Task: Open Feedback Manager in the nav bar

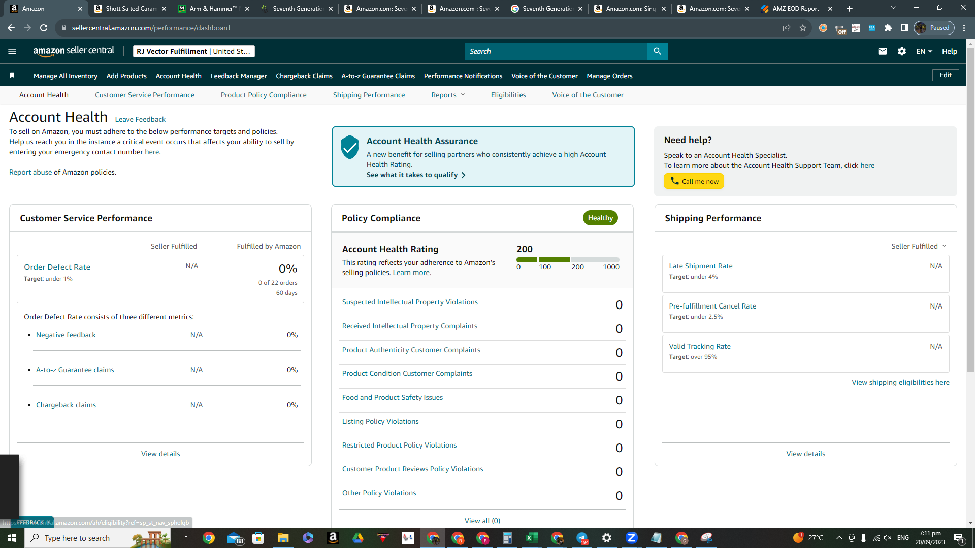Action: tap(239, 76)
